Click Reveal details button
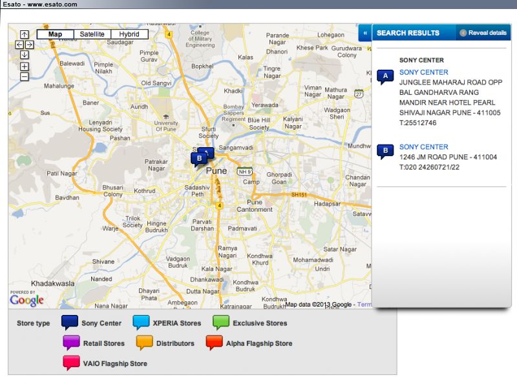The image size is (517, 384). point(483,33)
